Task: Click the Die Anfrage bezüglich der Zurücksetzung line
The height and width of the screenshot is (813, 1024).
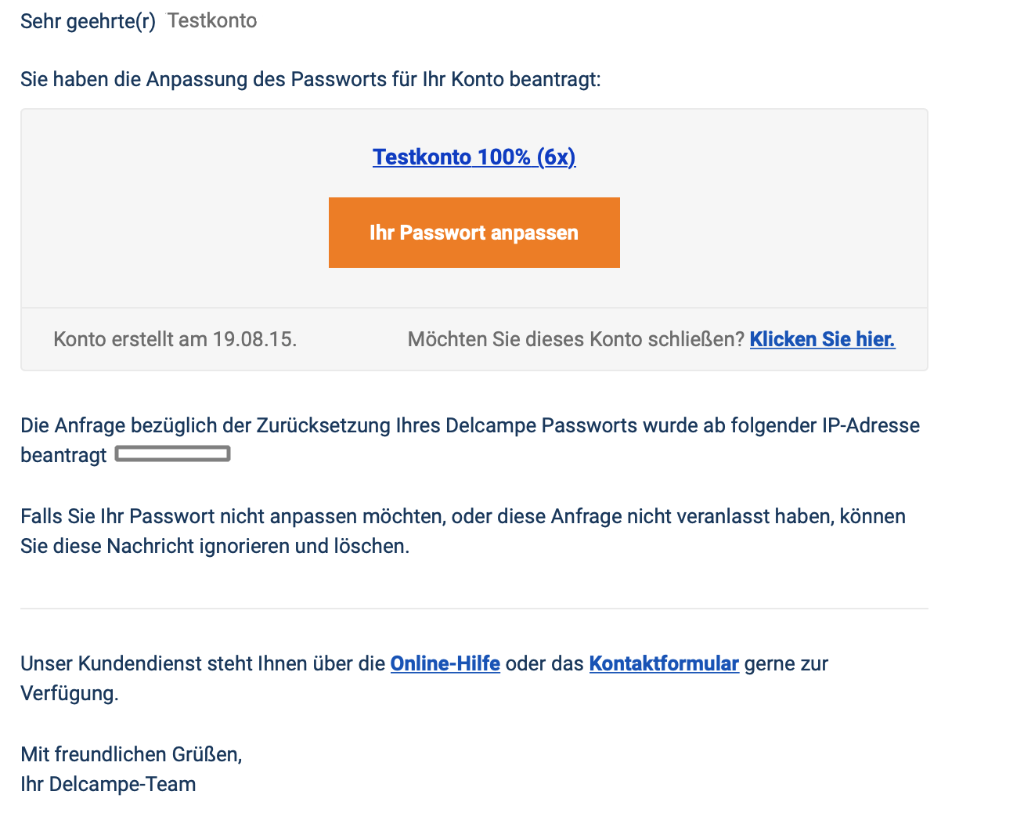Action: pos(471,425)
